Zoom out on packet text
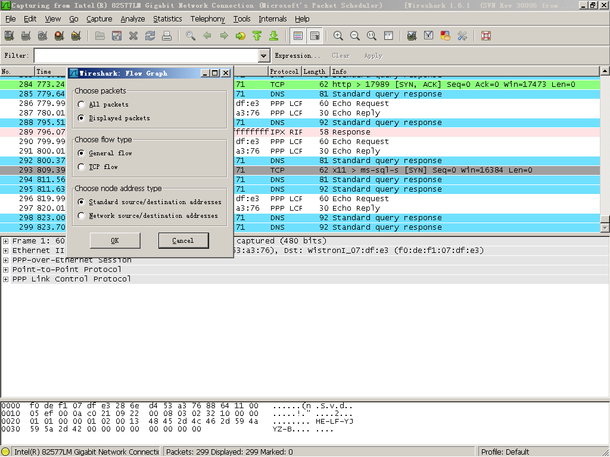The height and width of the screenshot is (457, 610). [x=355, y=36]
